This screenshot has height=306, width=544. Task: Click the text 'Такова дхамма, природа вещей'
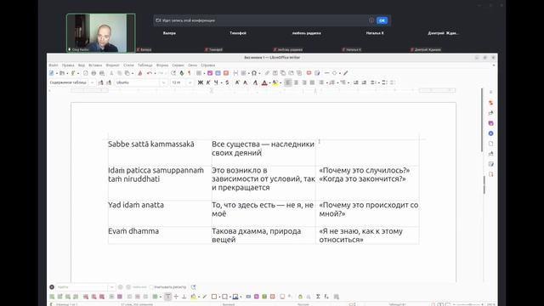click(x=257, y=235)
